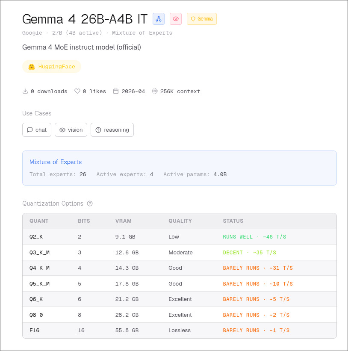Click the 'BARELY RUNS · ~5 T/S' status
This screenshot has width=348, height=351.
(x=256, y=299)
